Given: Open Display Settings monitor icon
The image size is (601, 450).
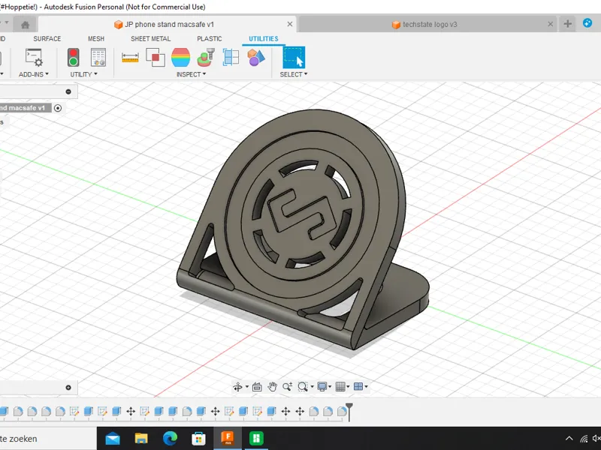Looking at the screenshot, I should pyautogui.click(x=322, y=387).
